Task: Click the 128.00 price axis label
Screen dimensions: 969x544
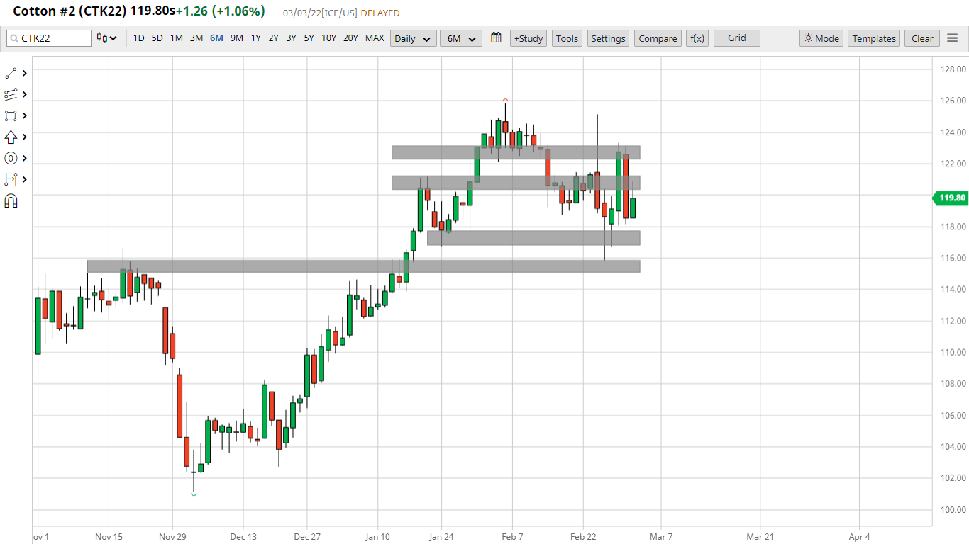Action: [953, 69]
